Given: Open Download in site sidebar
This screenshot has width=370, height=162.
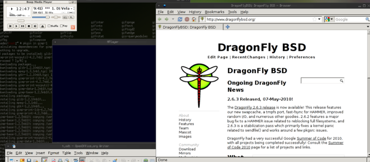Looking at the screenshot, I should (x=187, y=149).
